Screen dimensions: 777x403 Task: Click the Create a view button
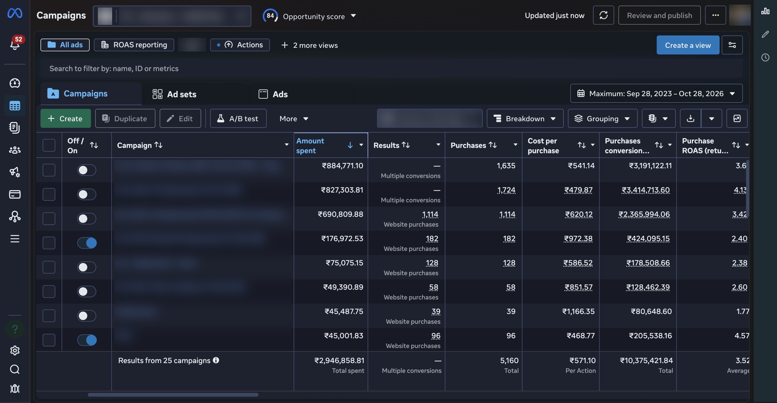coord(688,45)
